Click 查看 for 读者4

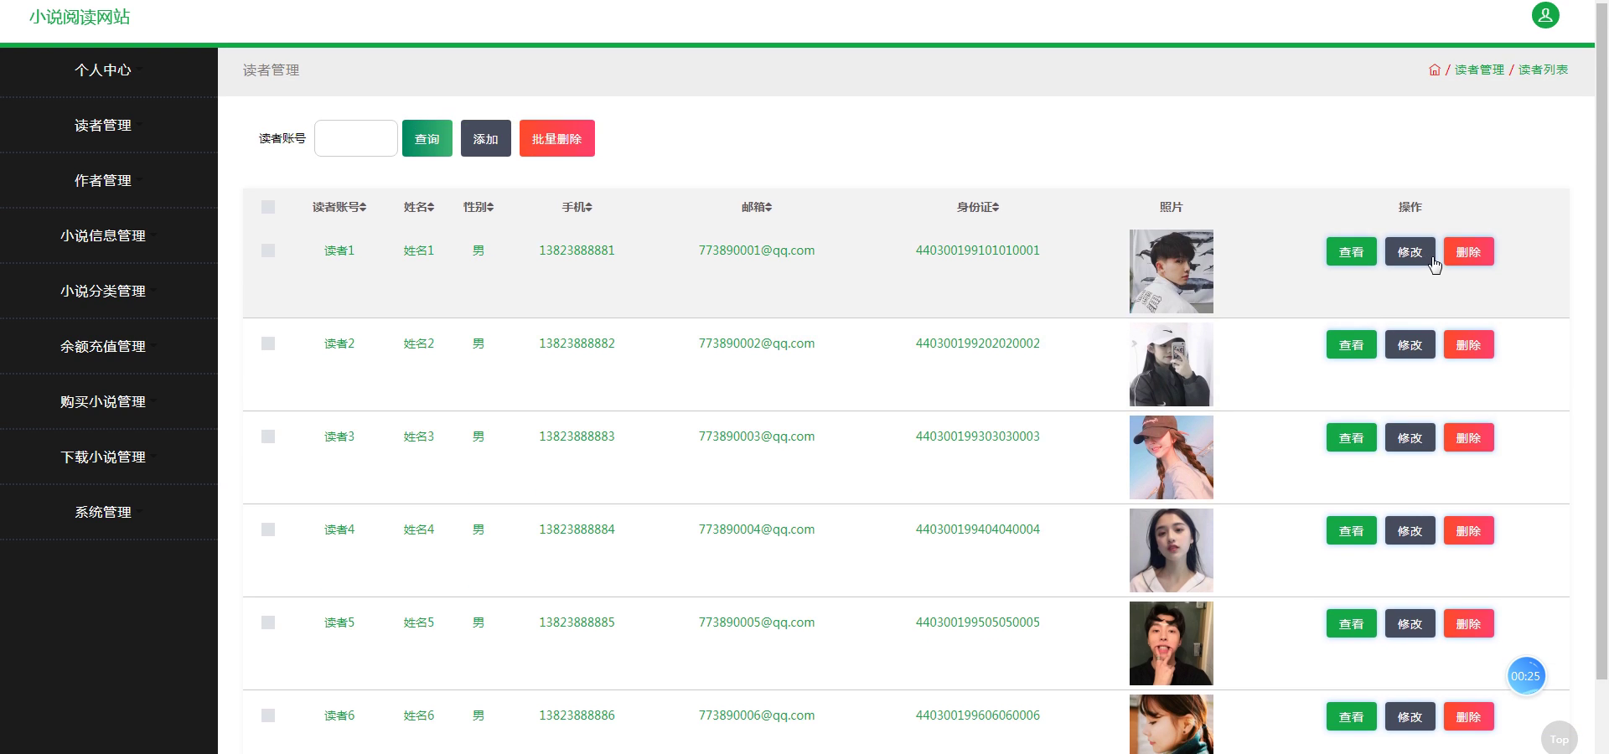(1352, 530)
